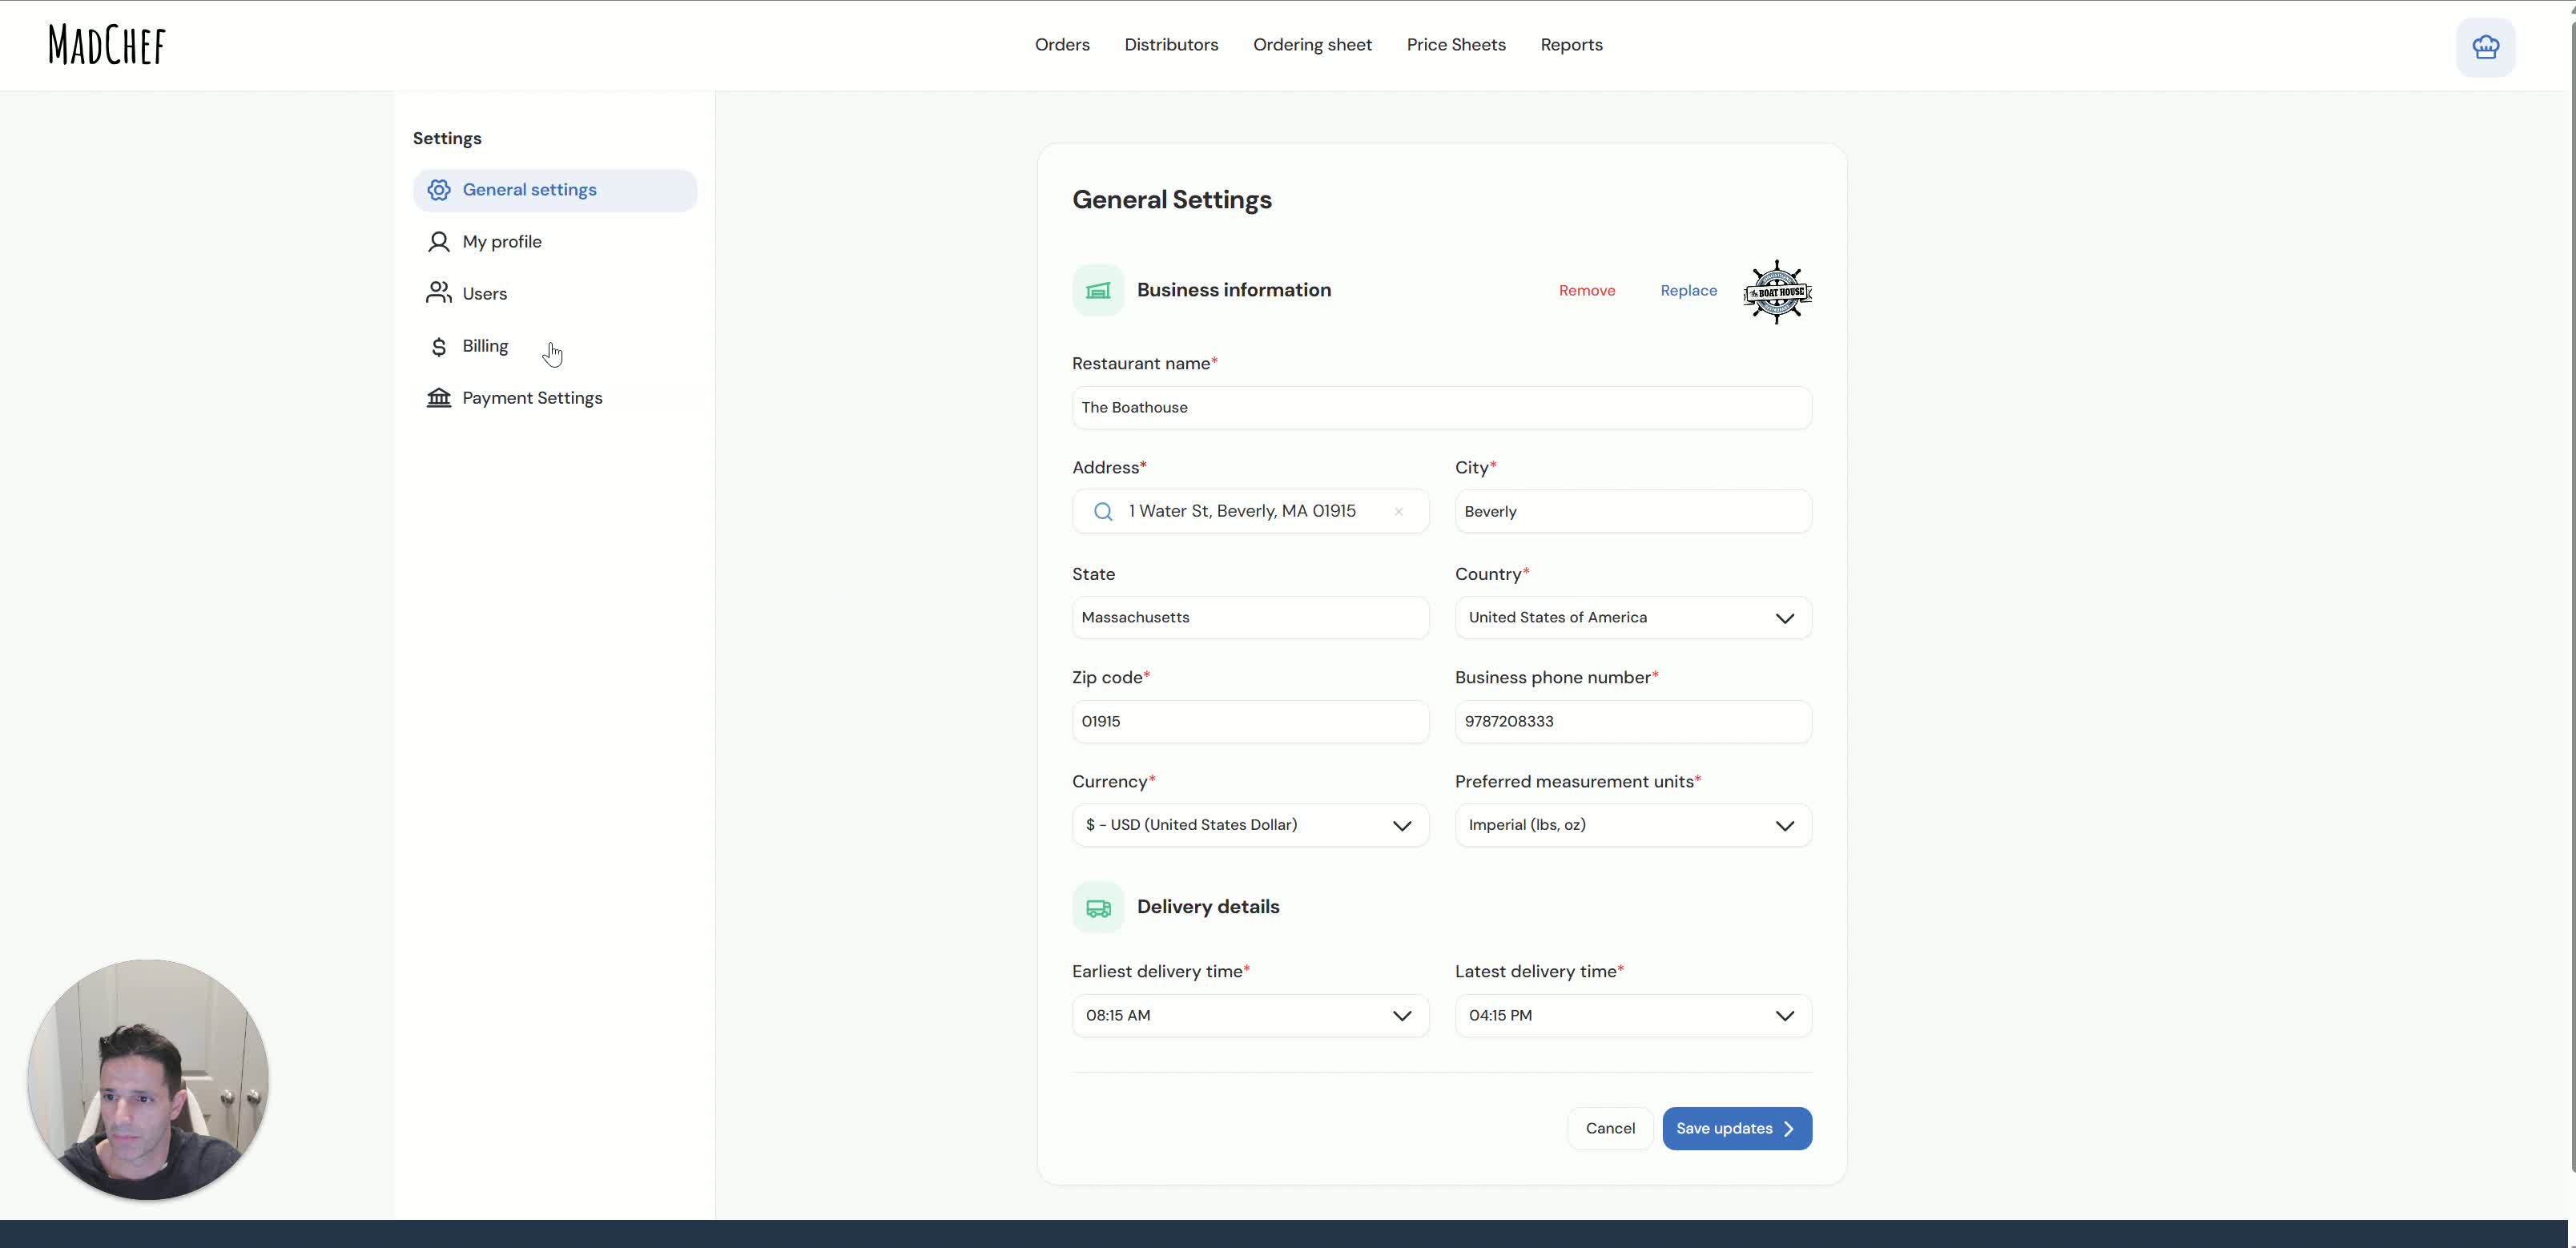Image resolution: width=2576 pixels, height=1248 pixels.
Task: Clear the address with the x icon
Action: click(1399, 512)
